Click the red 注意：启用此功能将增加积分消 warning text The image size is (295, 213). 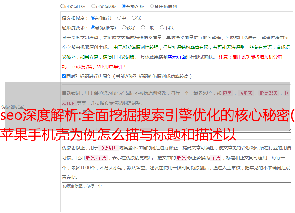pyautogui.click(x=250, y=57)
